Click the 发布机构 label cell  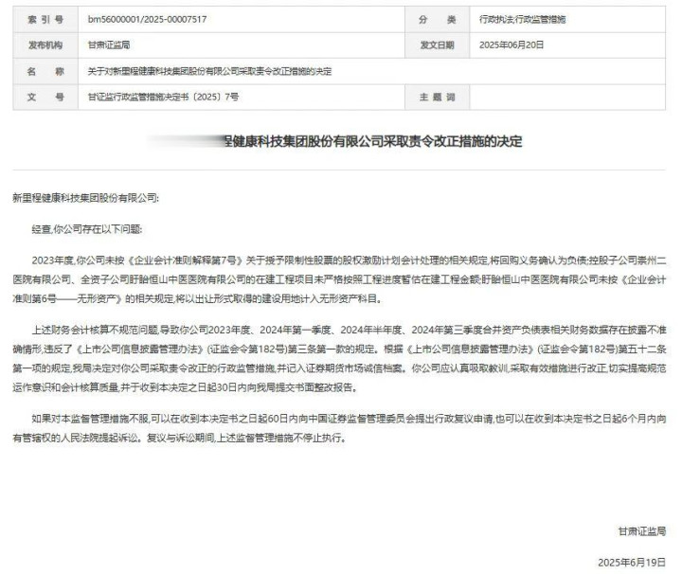45,45
